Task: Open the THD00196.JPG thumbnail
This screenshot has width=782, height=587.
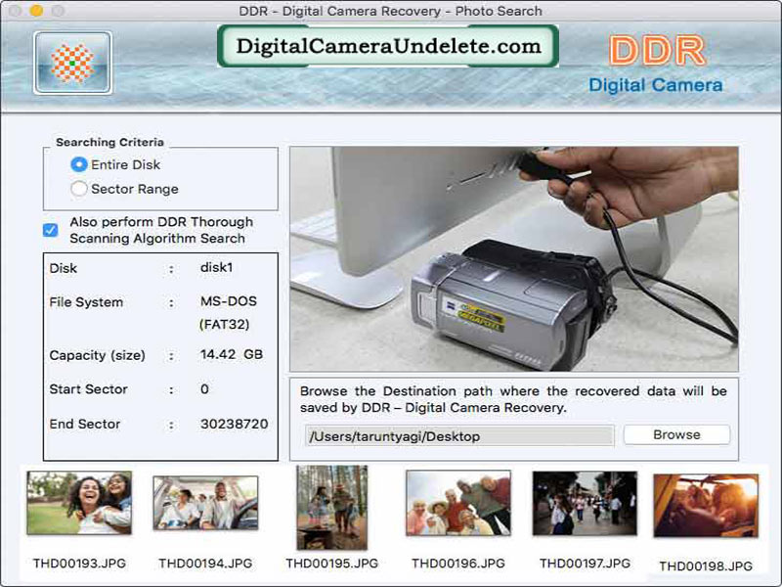Action: click(457, 501)
